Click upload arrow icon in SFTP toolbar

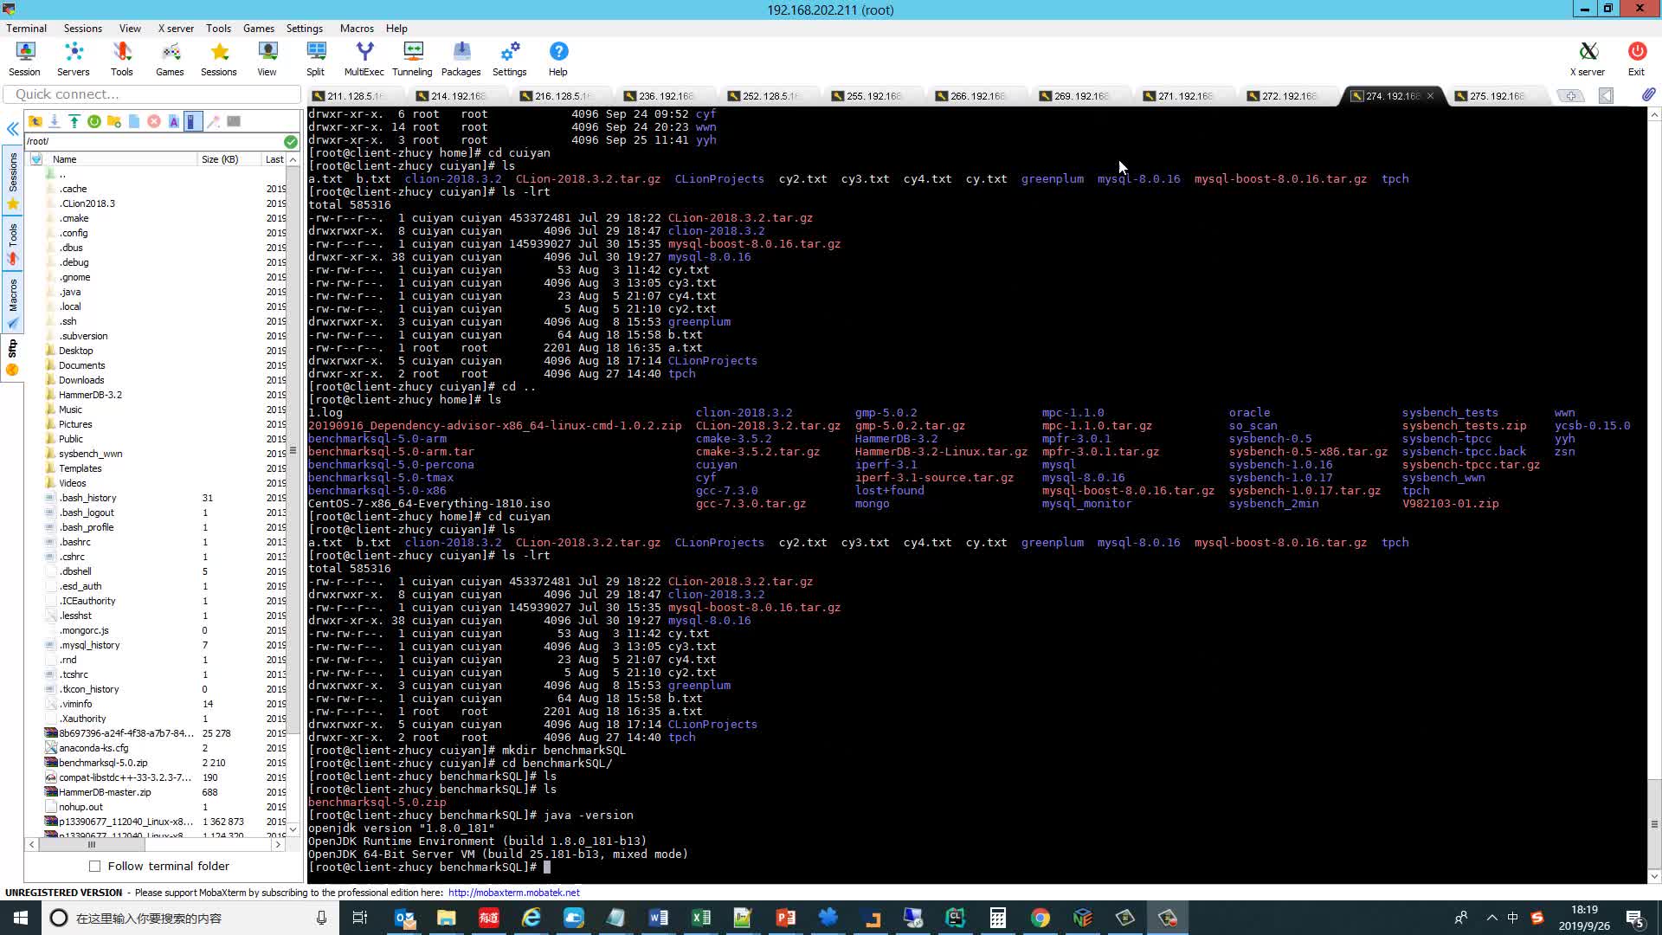74,121
